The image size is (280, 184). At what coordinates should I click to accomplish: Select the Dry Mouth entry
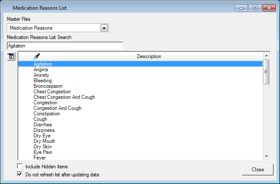44,141
